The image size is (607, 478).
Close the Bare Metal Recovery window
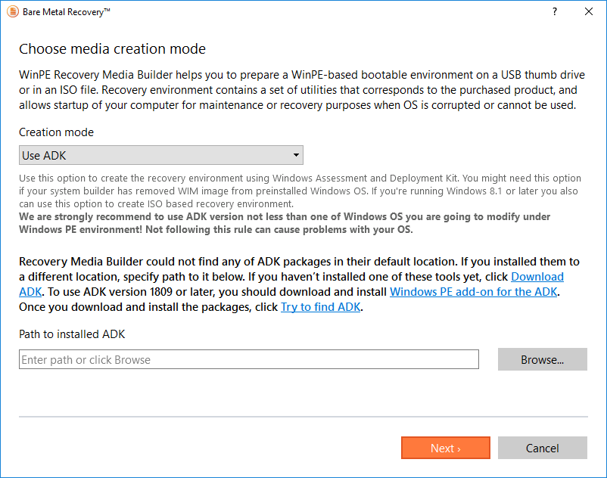[589, 12]
